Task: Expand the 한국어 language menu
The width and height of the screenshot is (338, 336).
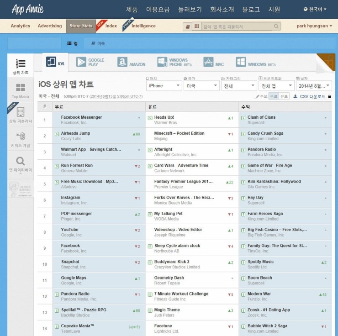Action: pos(315,9)
